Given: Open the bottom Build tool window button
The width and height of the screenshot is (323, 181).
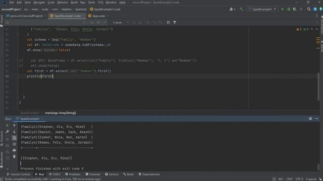Looking at the screenshot, I should 128,174.
